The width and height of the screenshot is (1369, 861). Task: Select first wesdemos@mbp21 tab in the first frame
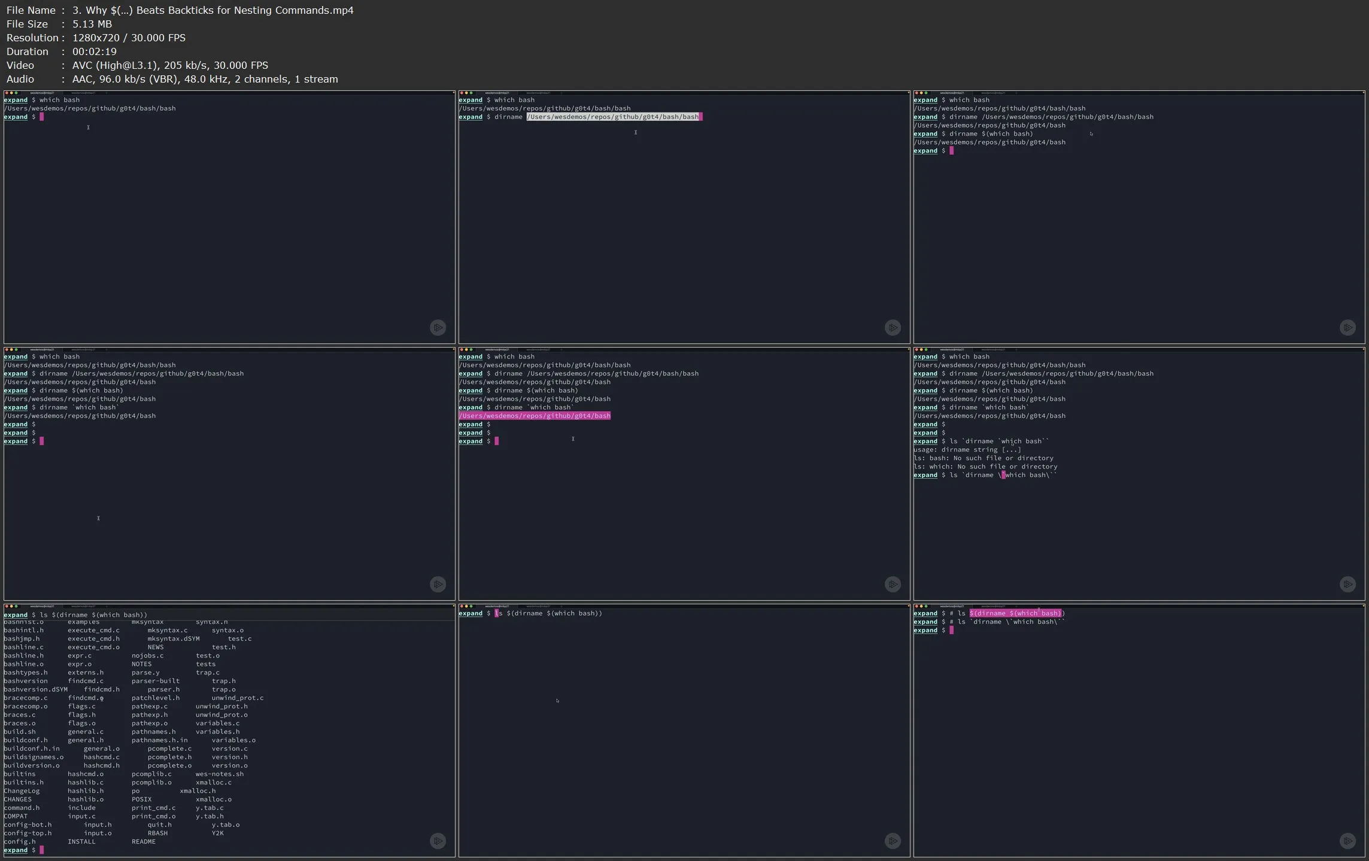click(42, 93)
